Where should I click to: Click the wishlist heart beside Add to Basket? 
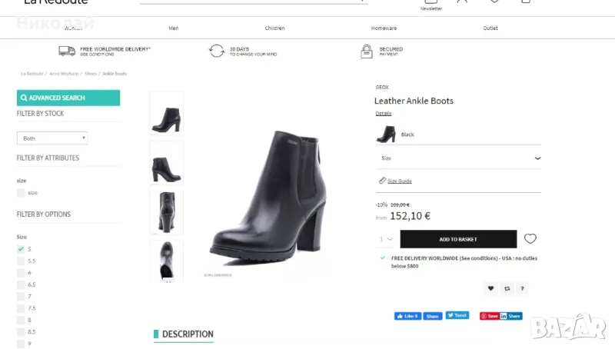530,239
